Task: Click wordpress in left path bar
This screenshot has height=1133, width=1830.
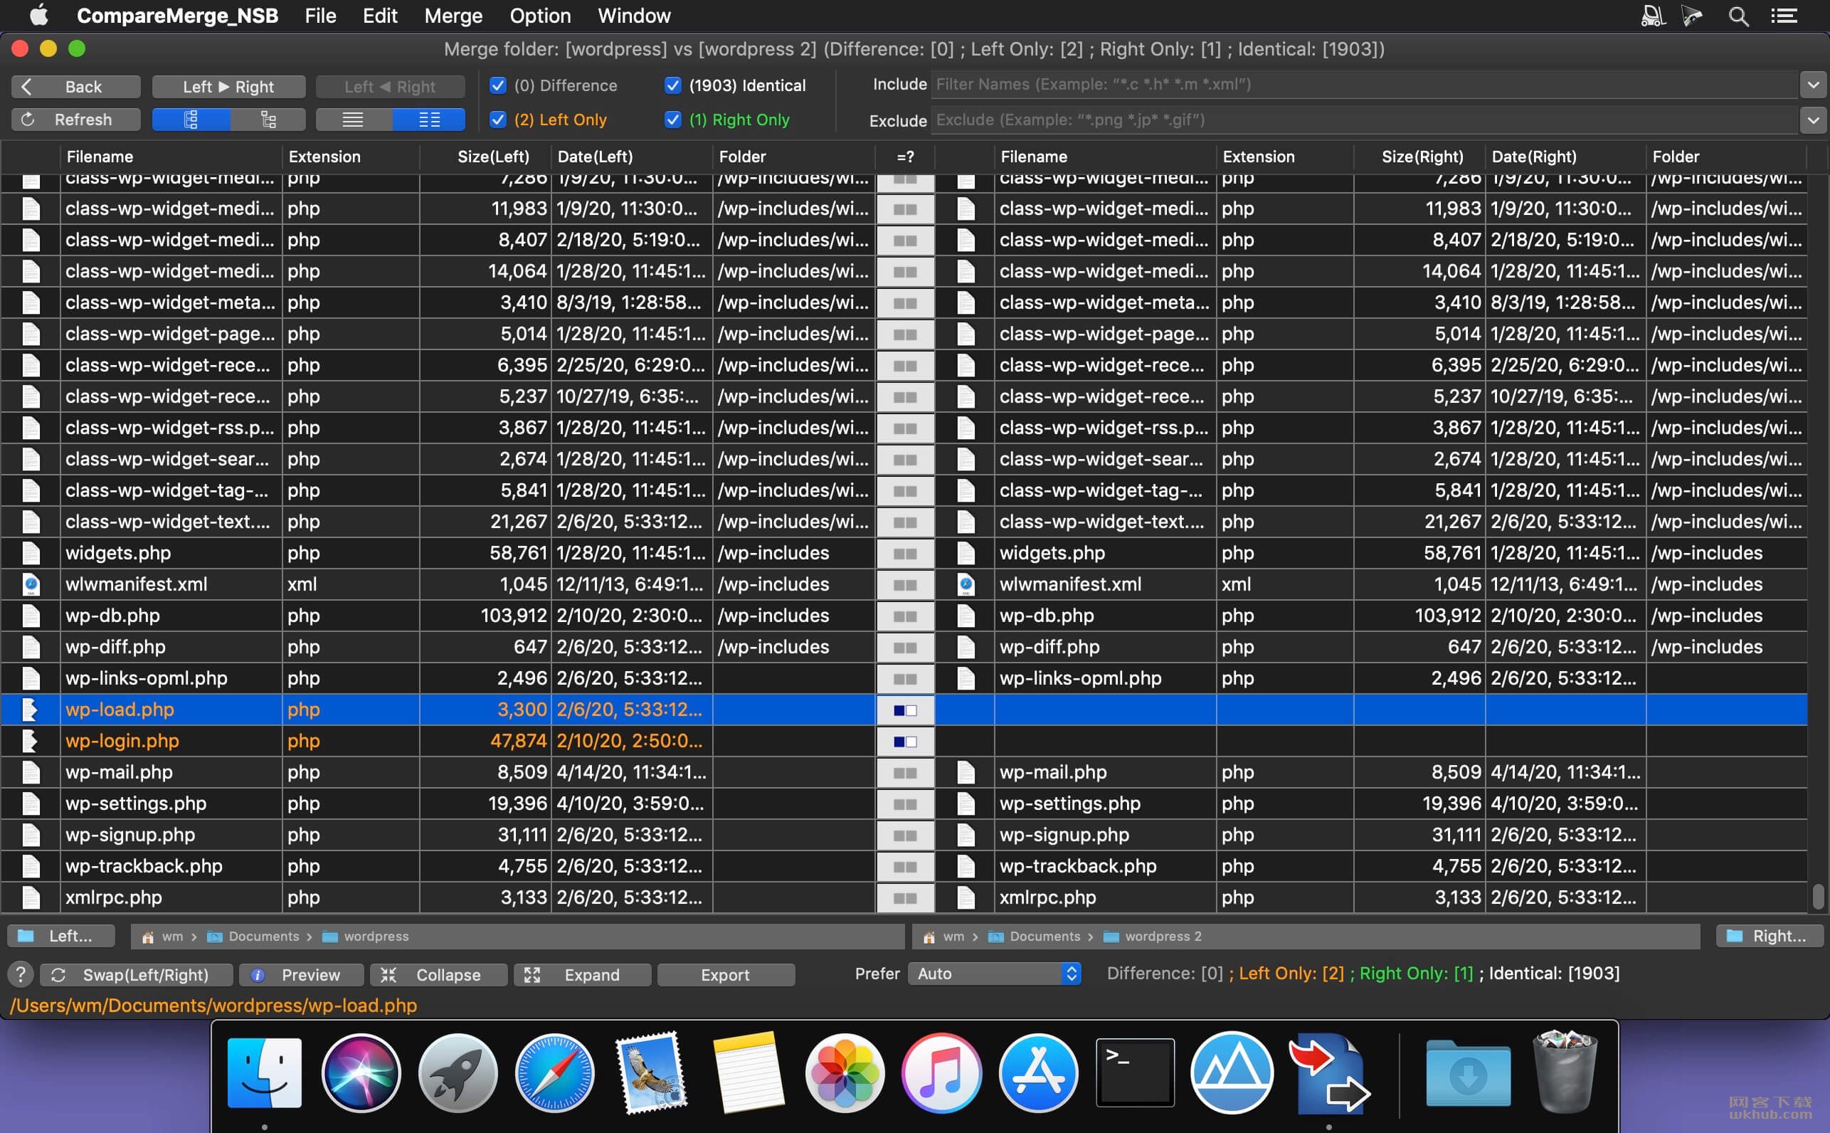Action: coord(366,936)
